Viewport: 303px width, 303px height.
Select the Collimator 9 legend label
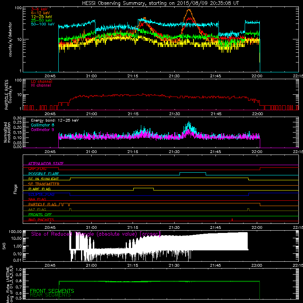coord(42,130)
